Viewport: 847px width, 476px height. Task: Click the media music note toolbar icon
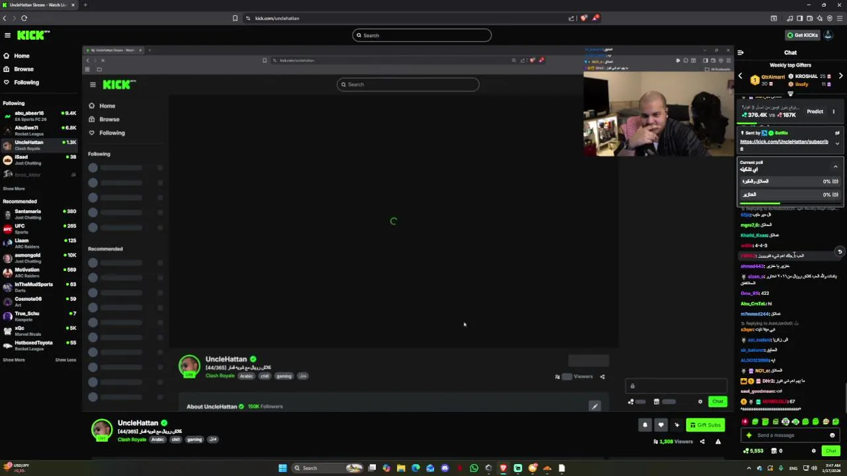click(790, 18)
